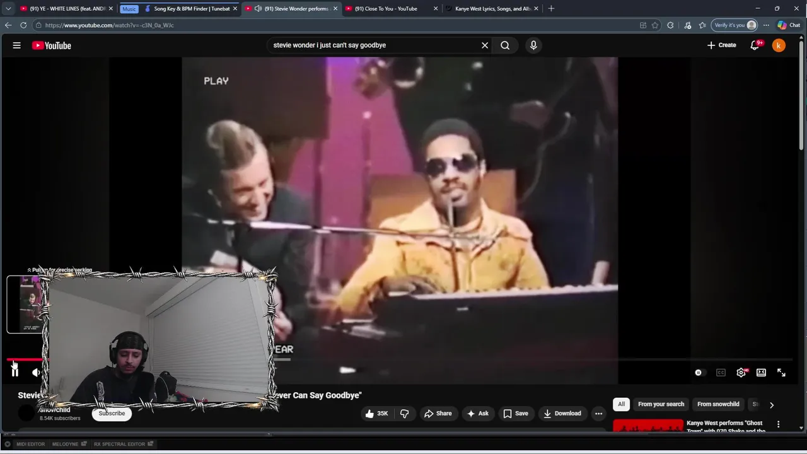
Task: Click the Create button
Action: (x=721, y=45)
